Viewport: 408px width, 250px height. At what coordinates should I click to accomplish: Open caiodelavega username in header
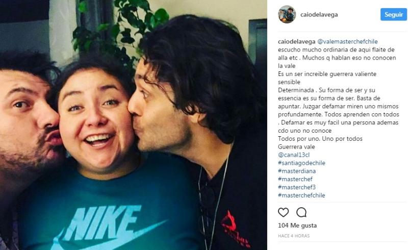click(319, 15)
